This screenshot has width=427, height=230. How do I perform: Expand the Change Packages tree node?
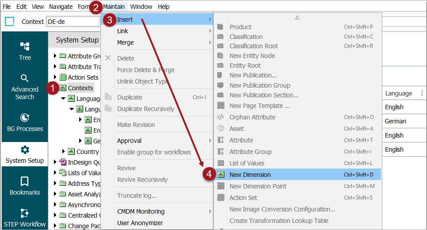(x=55, y=226)
